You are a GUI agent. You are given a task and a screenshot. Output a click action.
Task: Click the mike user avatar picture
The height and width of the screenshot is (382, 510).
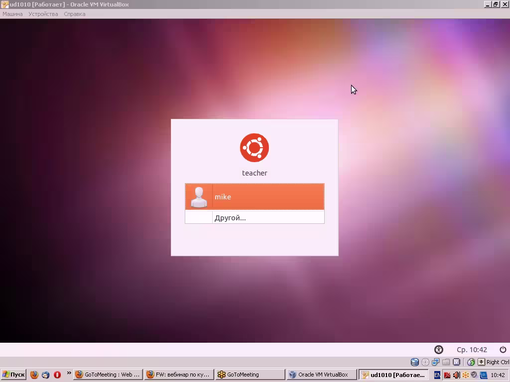point(199,197)
